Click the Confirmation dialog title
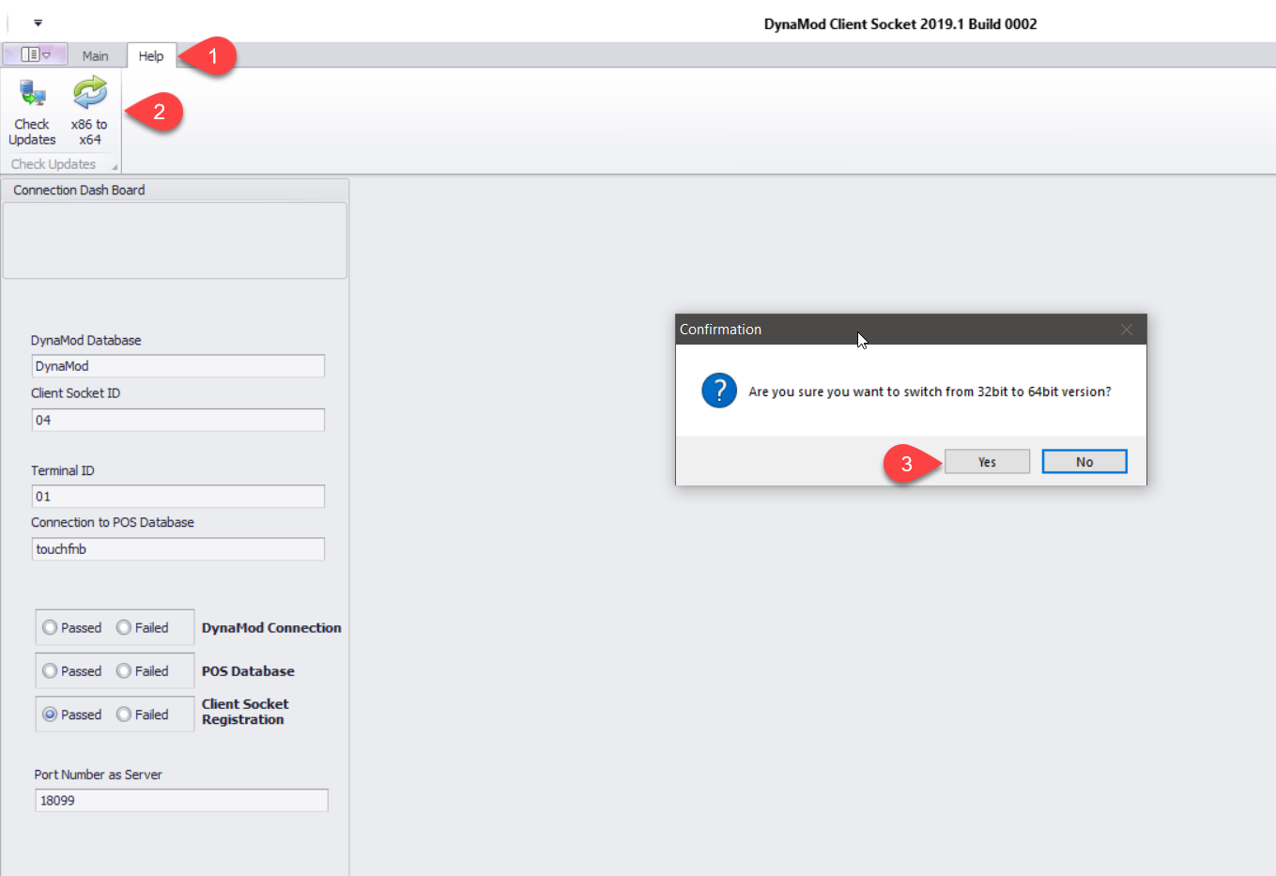This screenshot has height=876, width=1276. (x=720, y=330)
